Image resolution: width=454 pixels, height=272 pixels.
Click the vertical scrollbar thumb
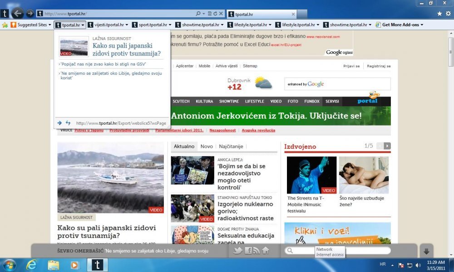click(x=451, y=52)
